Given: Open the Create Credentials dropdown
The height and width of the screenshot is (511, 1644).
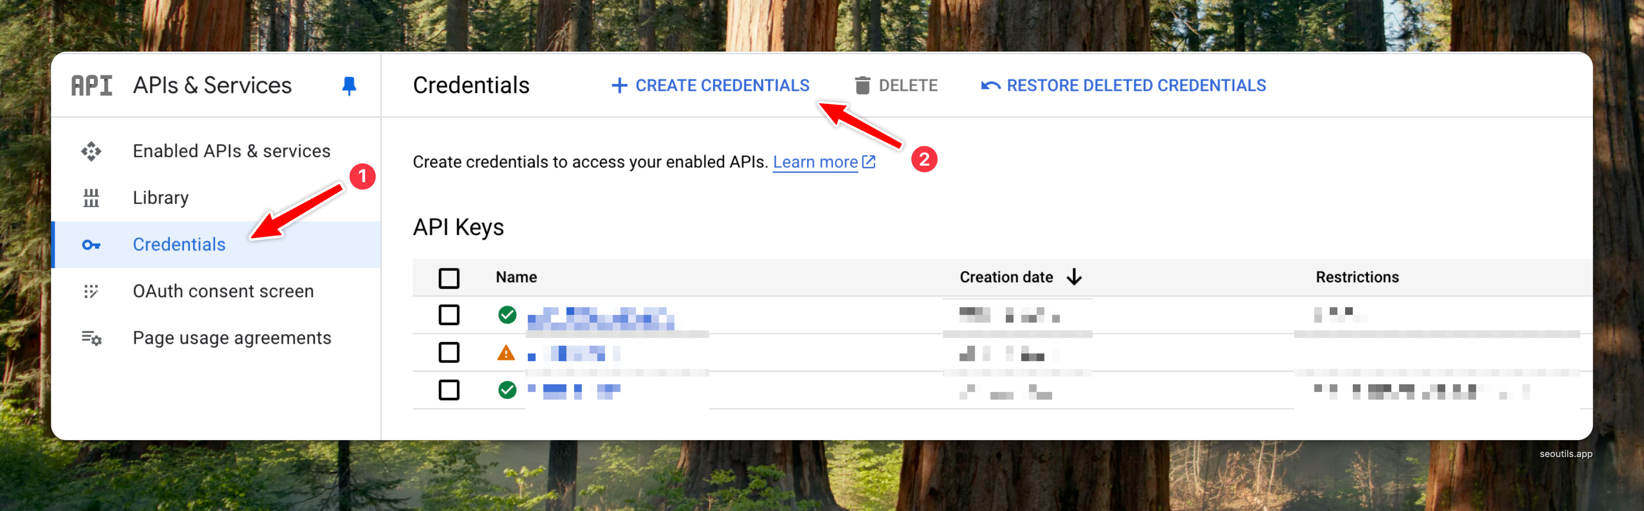Looking at the screenshot, I should (x=710, y=85).
